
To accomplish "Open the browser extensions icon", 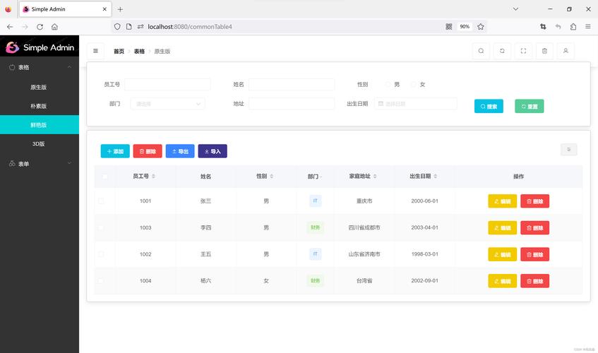I will point(573,27).
